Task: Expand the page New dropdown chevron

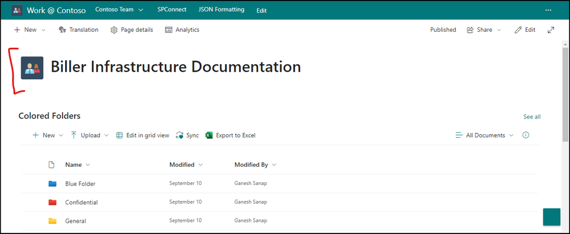Action: [43, 30]
